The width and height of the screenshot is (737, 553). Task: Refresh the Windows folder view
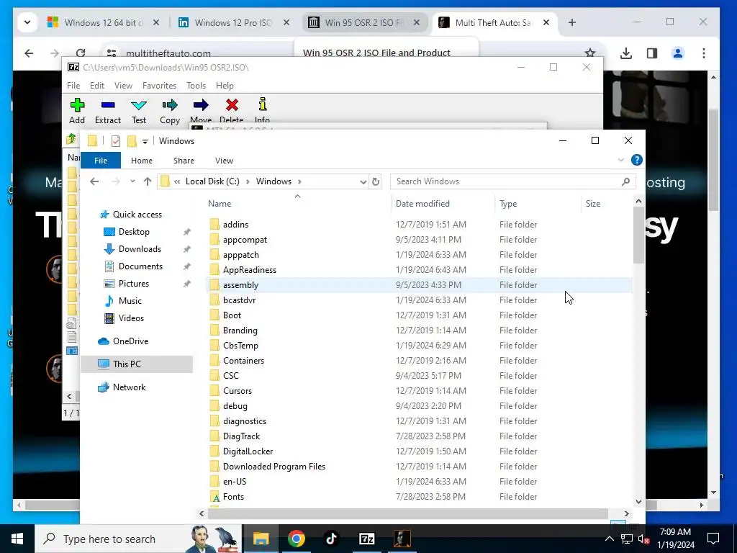tap(376, 181)
